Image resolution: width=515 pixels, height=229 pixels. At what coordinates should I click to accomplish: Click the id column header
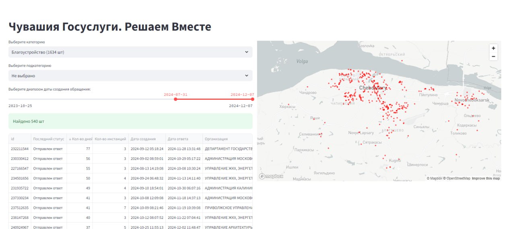click(x=13, y=139)
